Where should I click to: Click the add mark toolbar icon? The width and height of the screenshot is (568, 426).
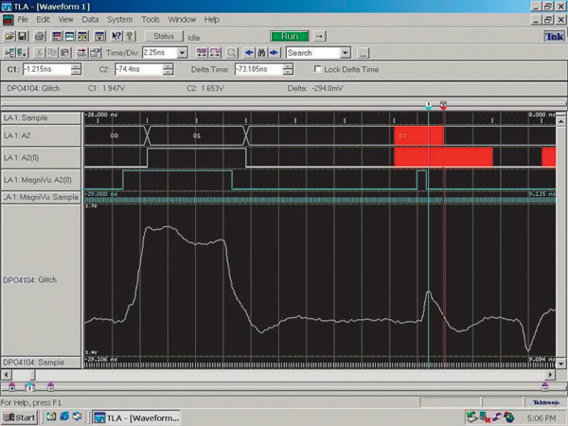point(23,53)
